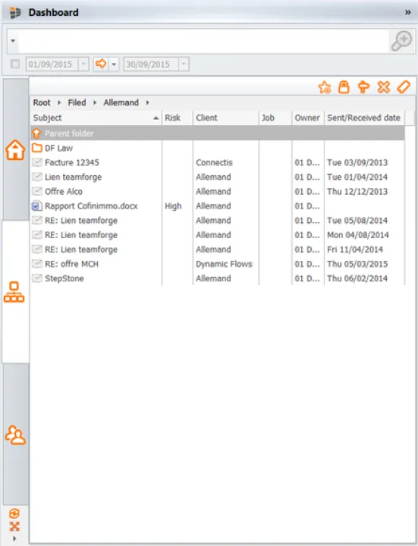Click the end date field 30/09/2015
This screenshot has width=418, height=546.
(x=151, y=64)
